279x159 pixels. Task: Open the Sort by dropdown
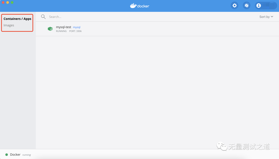pos(266,17)
